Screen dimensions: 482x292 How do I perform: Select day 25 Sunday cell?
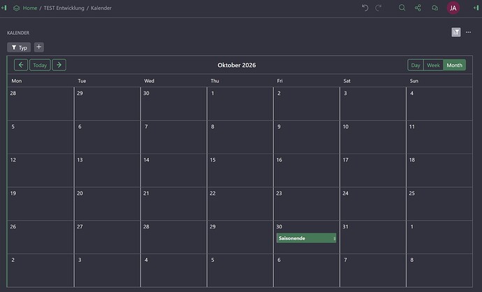click(439, 203)
